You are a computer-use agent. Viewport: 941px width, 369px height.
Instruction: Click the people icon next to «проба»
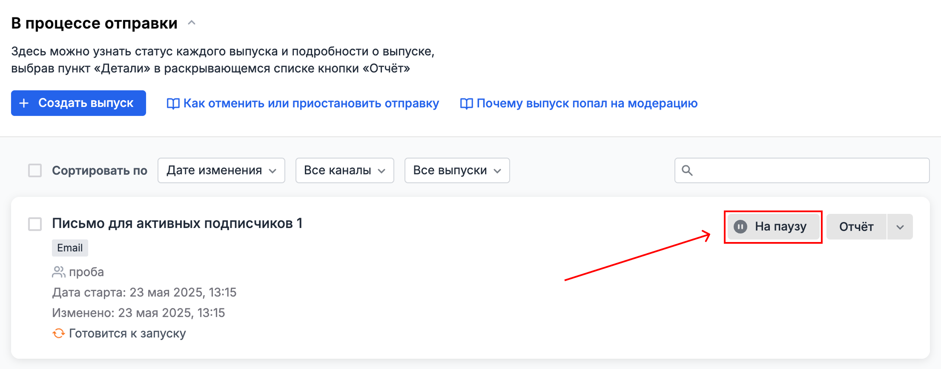58,272
